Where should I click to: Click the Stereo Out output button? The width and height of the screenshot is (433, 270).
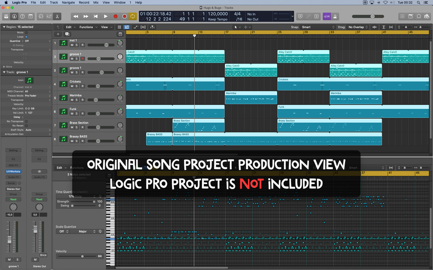pos(13,189)
